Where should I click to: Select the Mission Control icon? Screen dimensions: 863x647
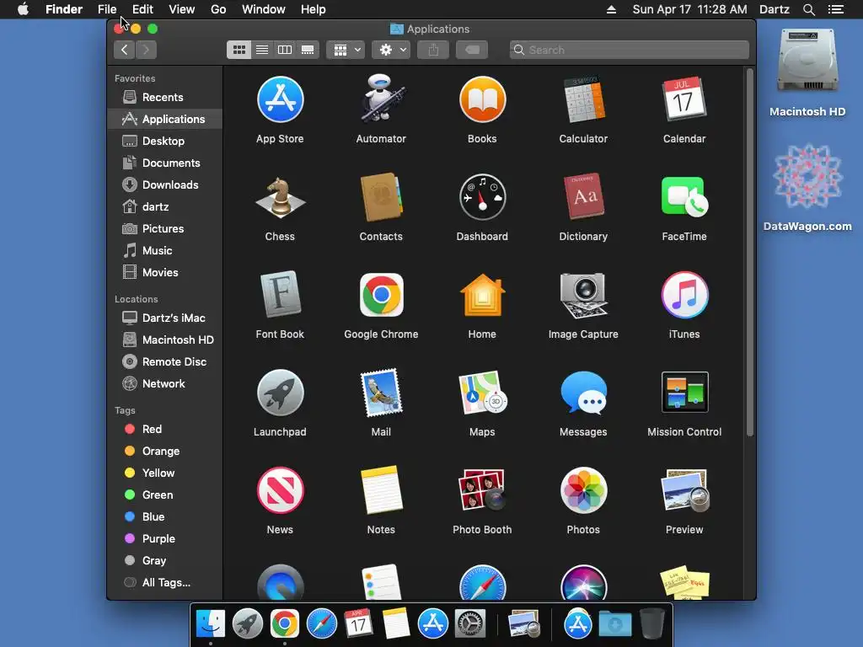pyautogui.click(x=684, y=393)
